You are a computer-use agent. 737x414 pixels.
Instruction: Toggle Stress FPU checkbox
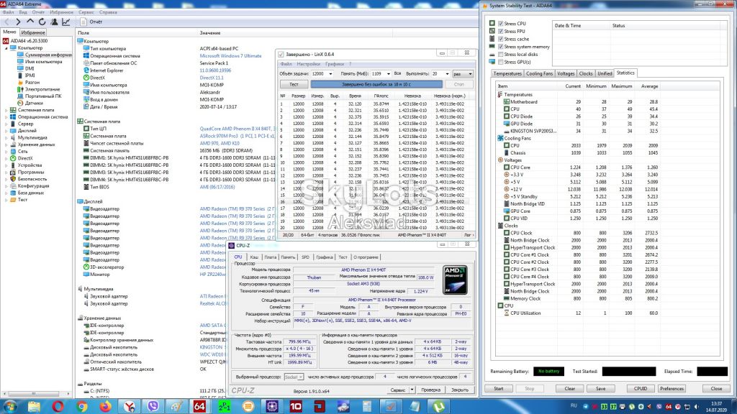click(501, 31)
